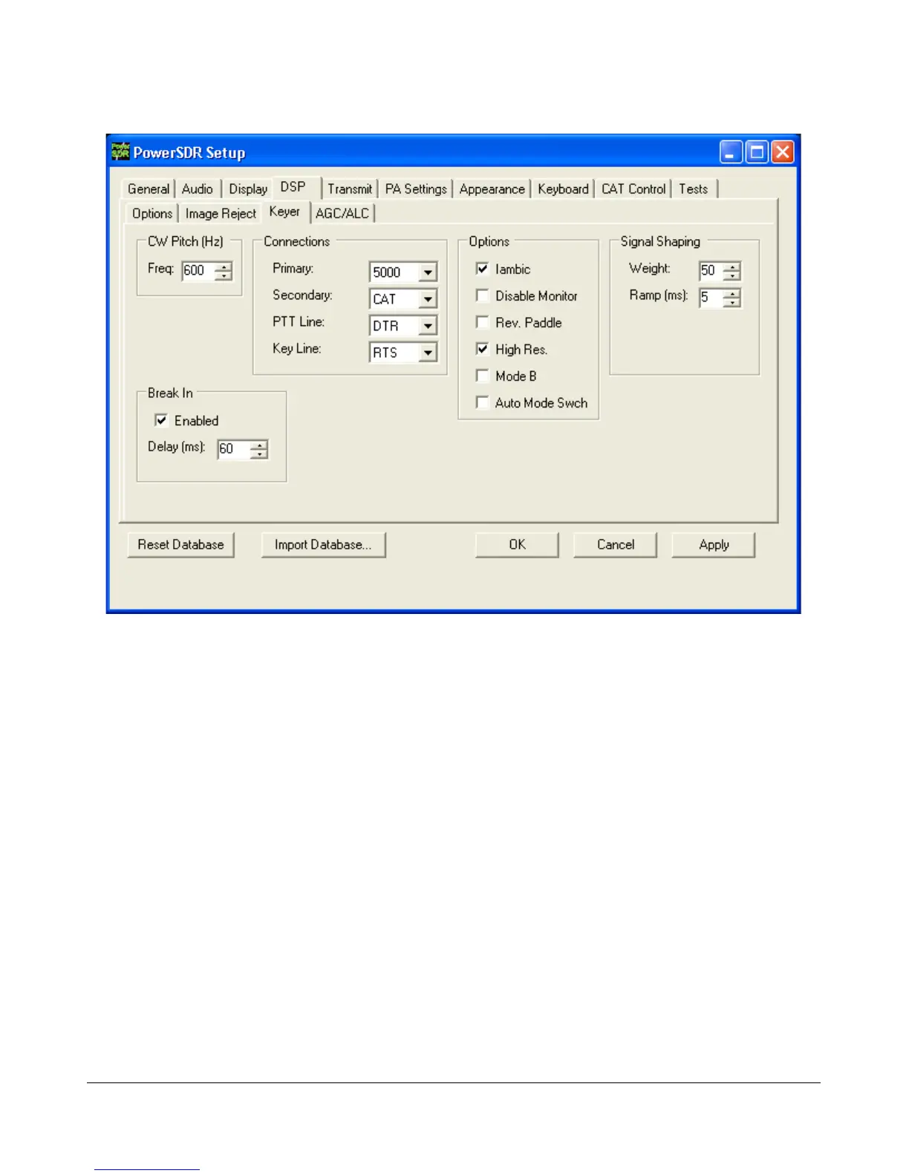Decrease the Break In Delay value
This screenshot has height=1176, width=909.
tap(258, 454)
